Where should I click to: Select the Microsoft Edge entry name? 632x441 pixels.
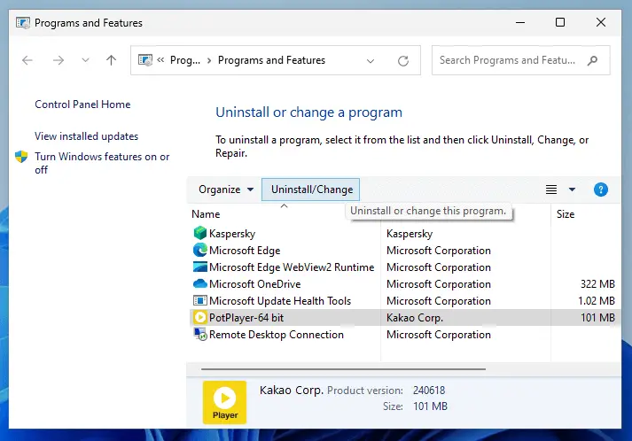click(245, 251)
